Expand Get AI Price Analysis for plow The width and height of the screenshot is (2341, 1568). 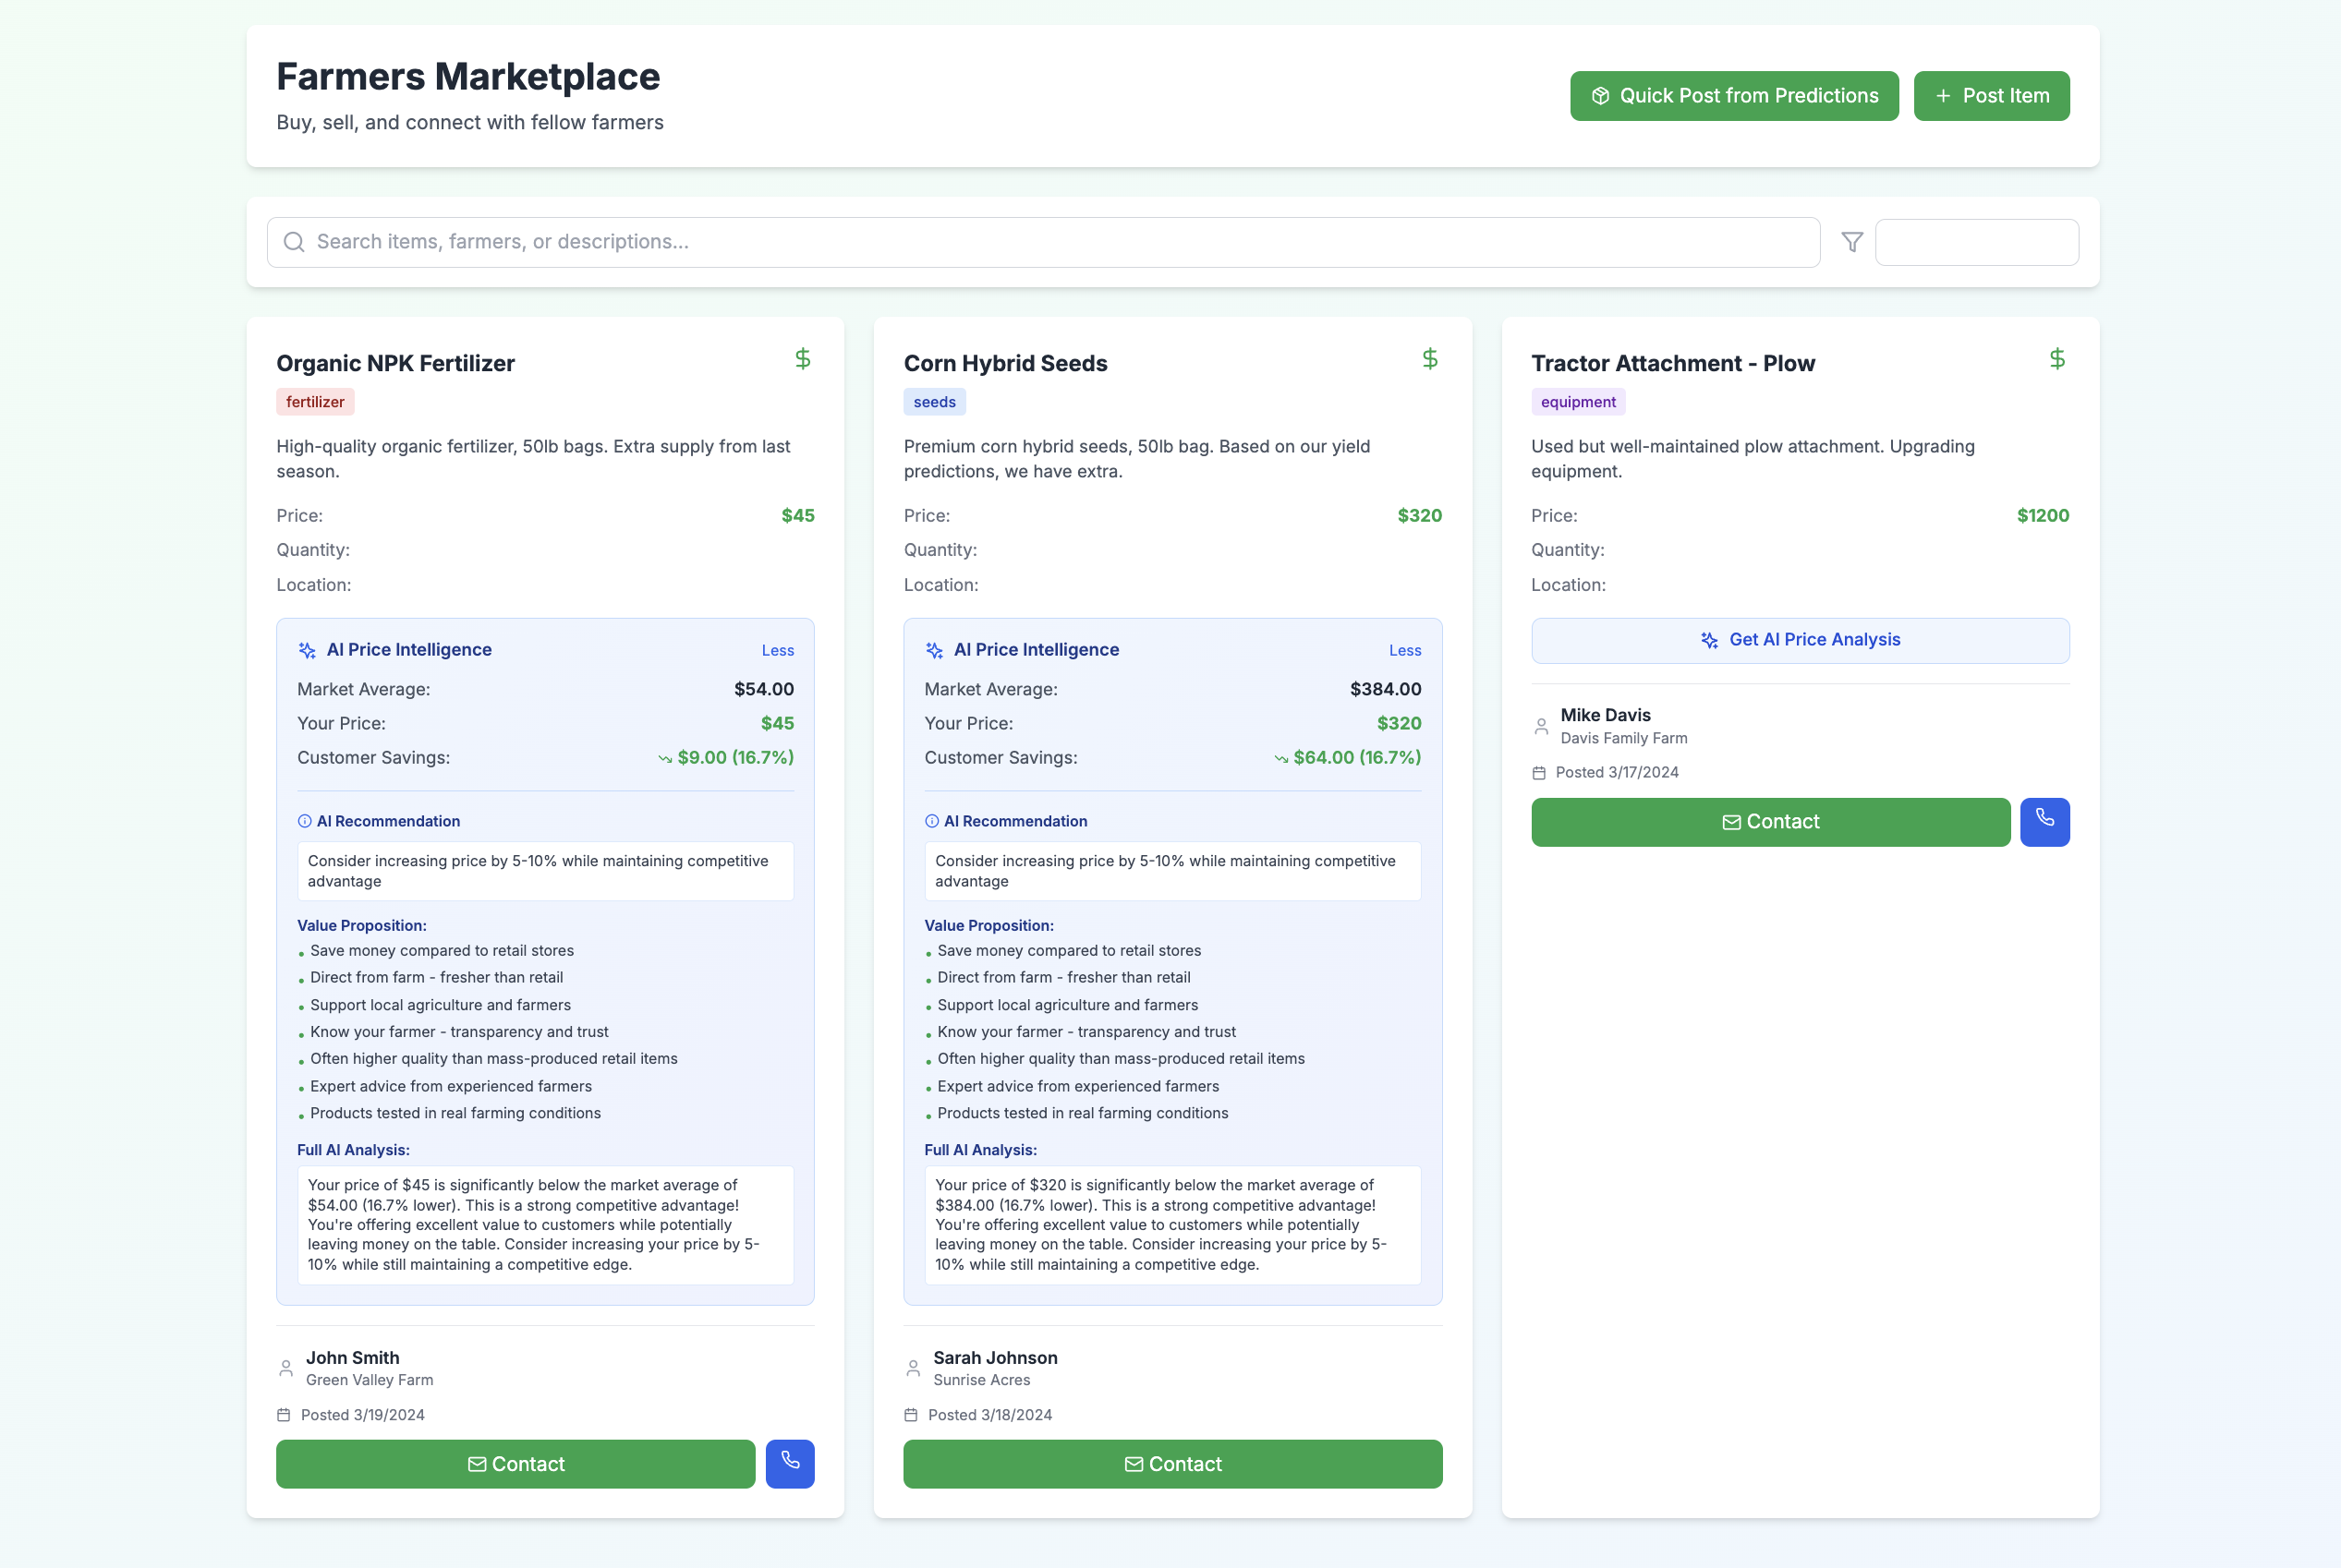coord(1799,640)
